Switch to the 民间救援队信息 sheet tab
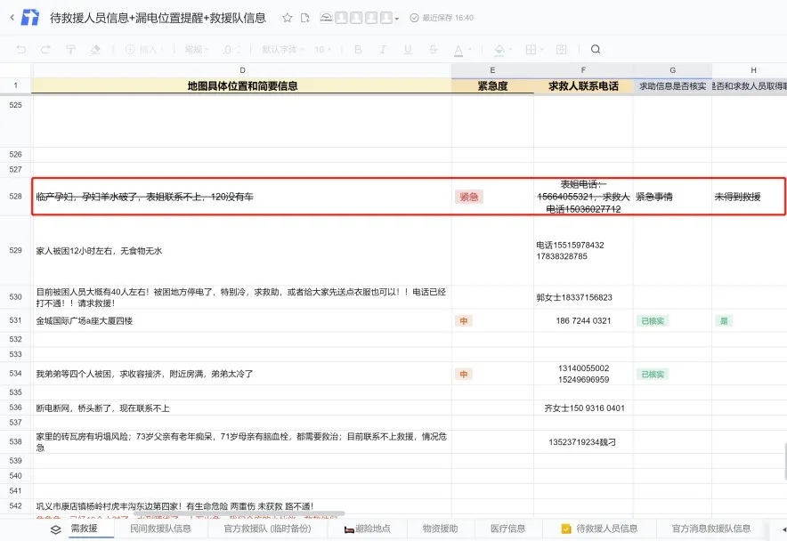Viewport: 787px width, 541px height. click(160, 529)
